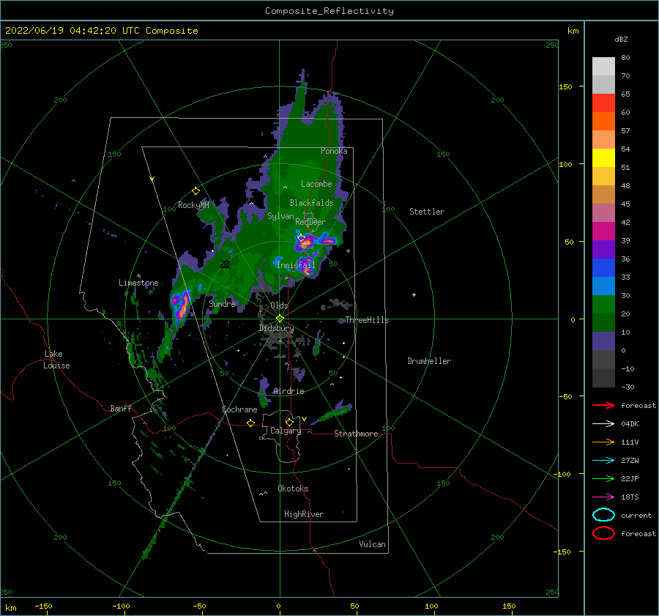Click the Lake Louise label
659x616 pixels.
(56, 360)
